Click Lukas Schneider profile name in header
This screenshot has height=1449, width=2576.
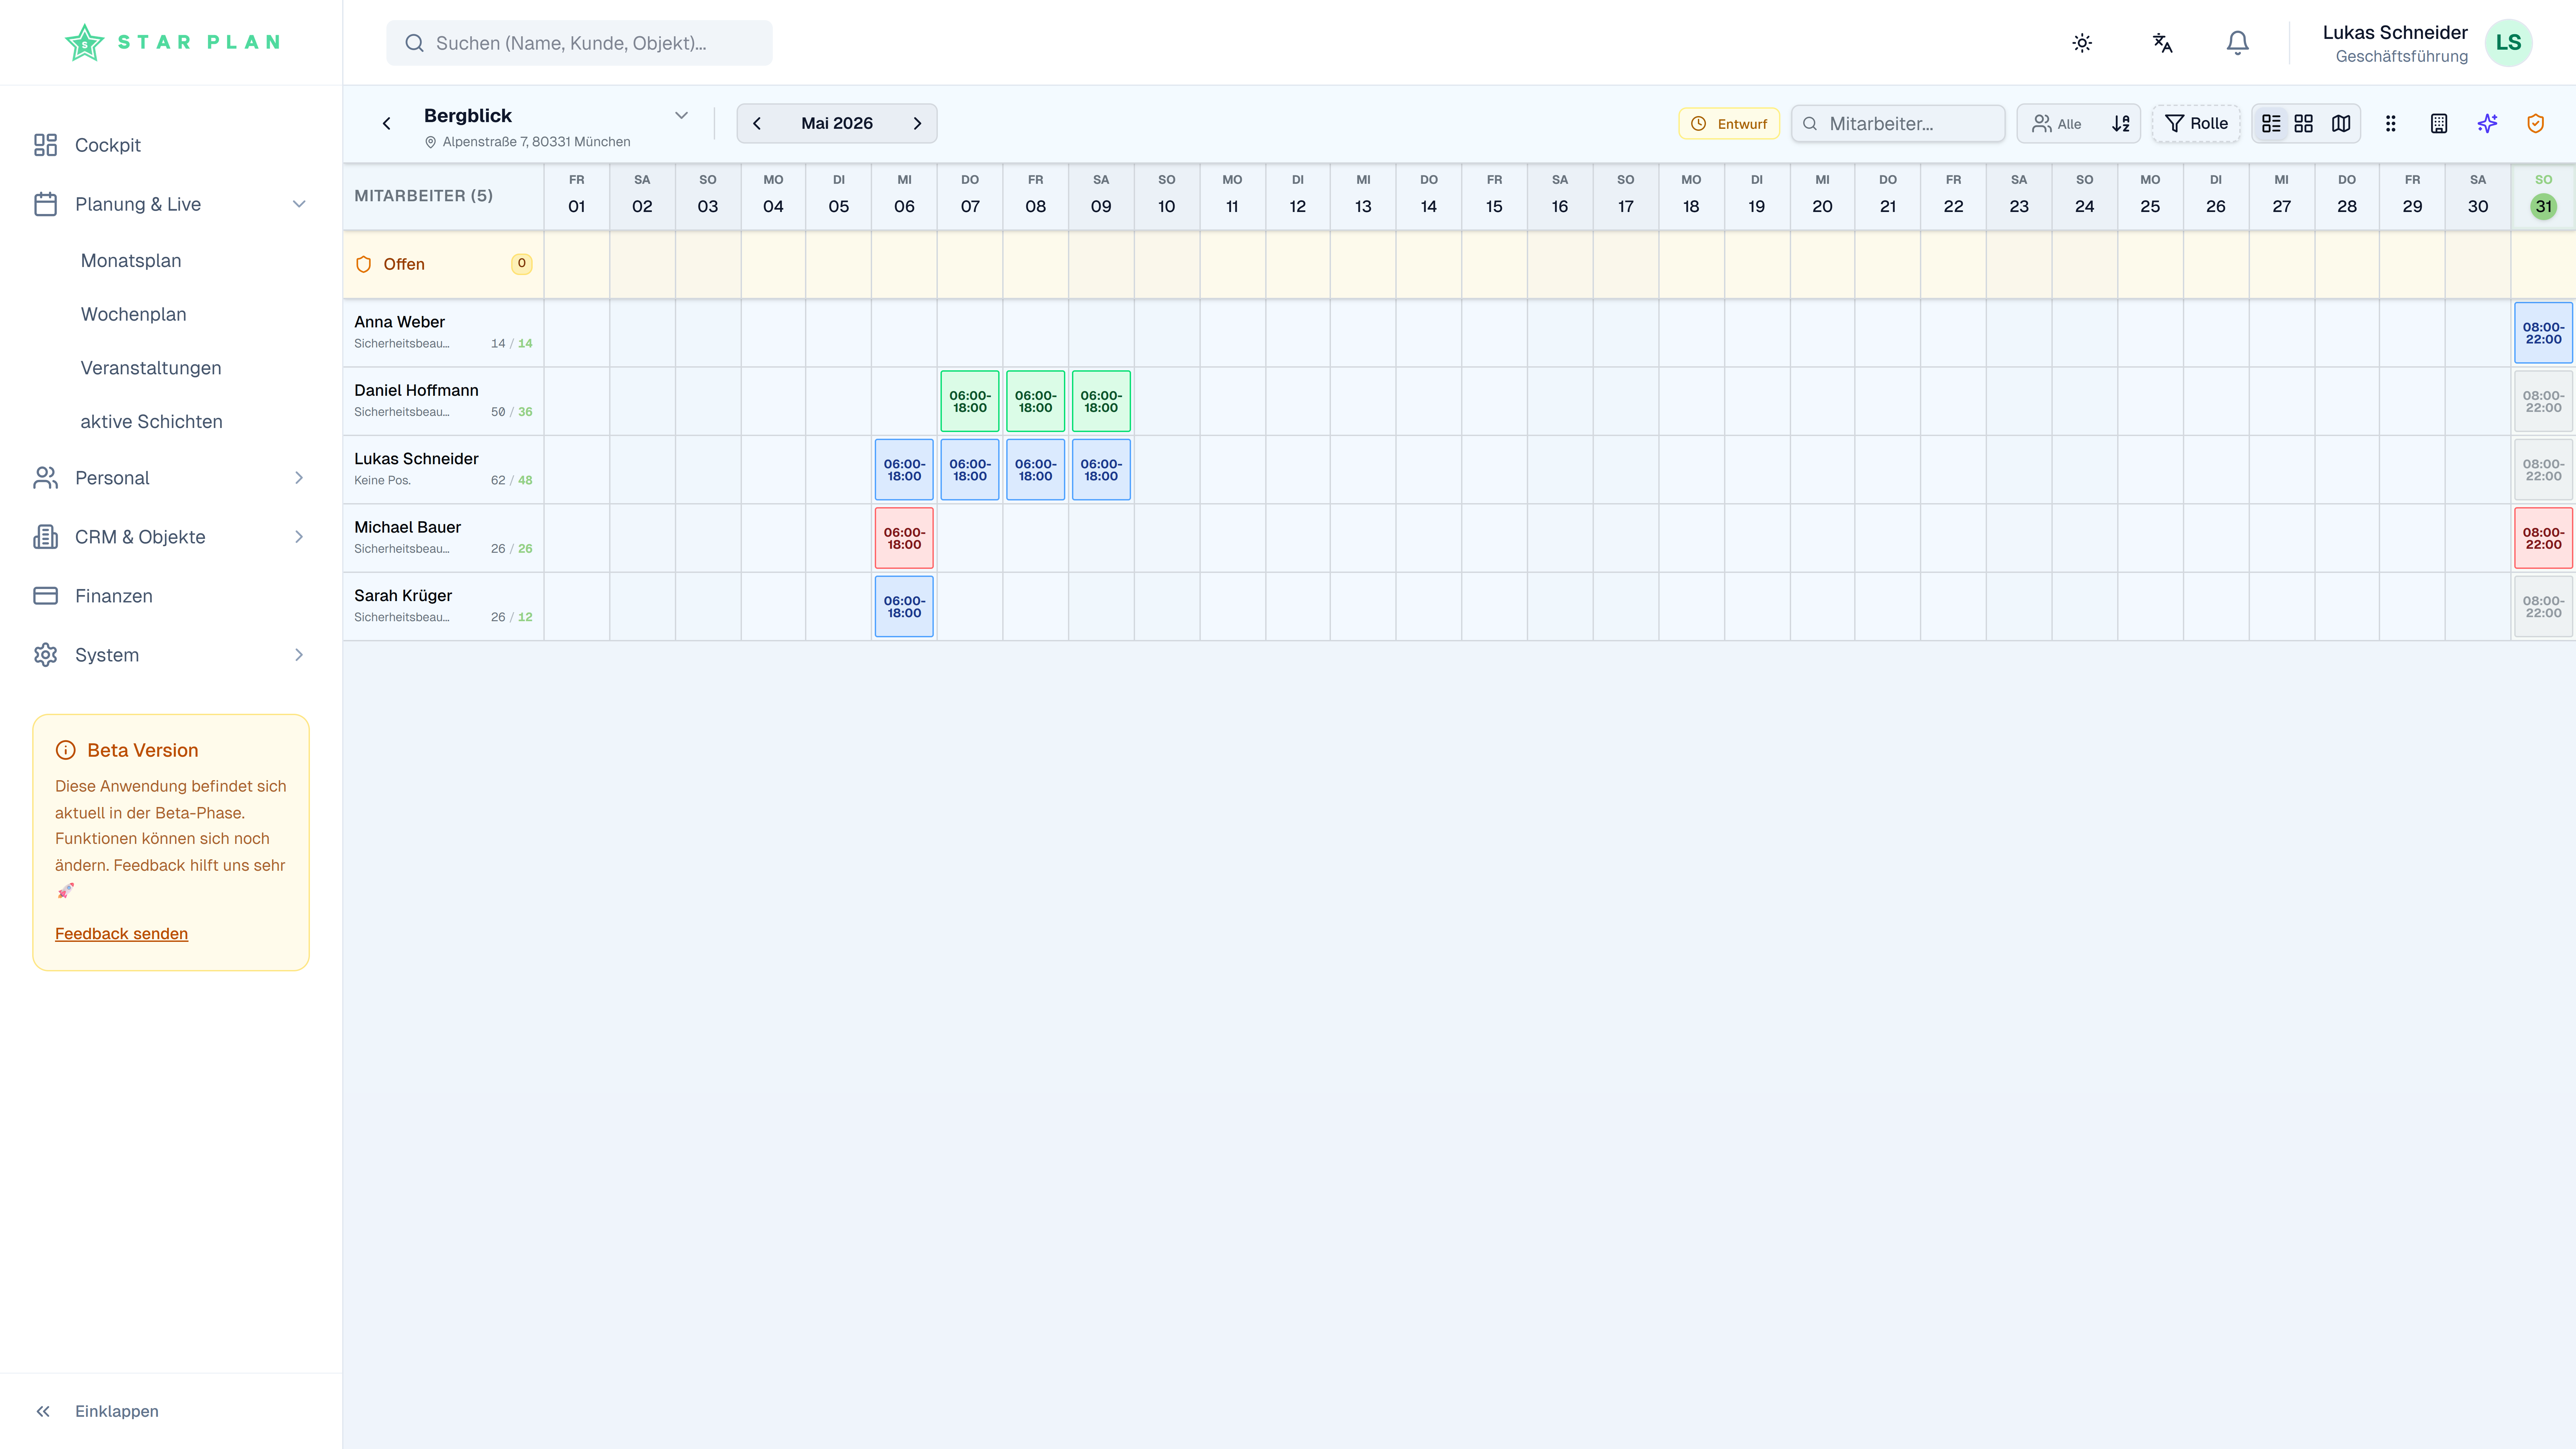coord(2395,33)
